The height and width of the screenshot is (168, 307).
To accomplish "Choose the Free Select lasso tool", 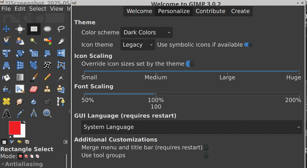I will (x=61, y=29).
